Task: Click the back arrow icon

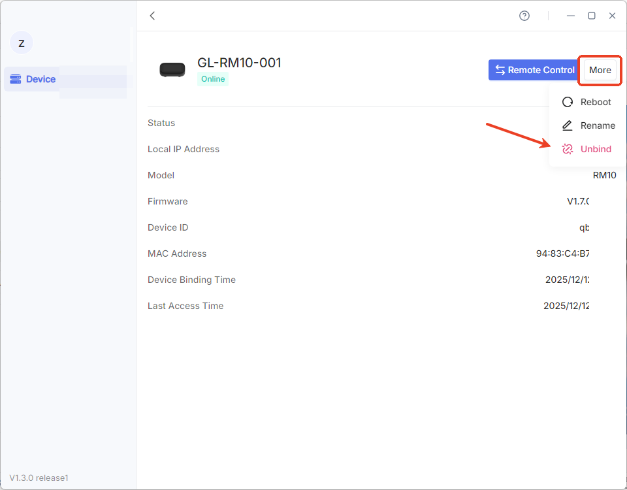Action: point(152,16)
